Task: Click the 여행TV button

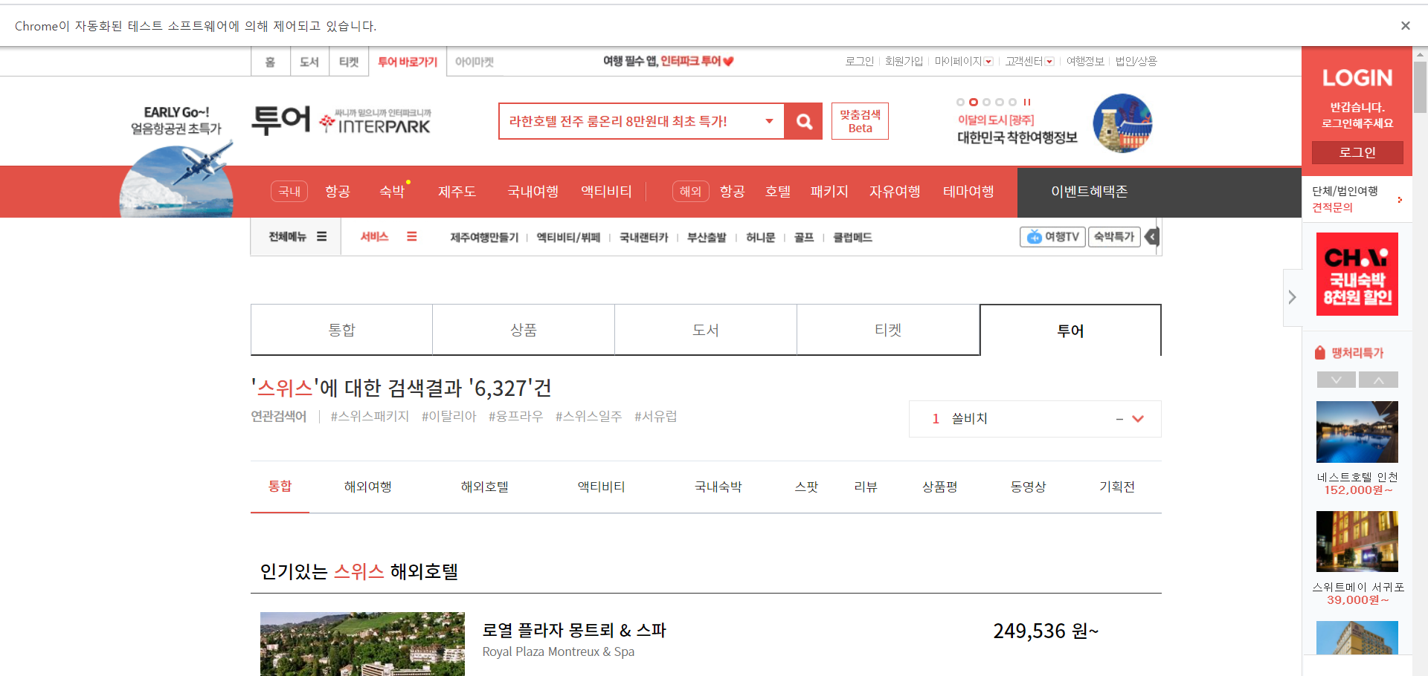Action: [x=1052, y=236]
